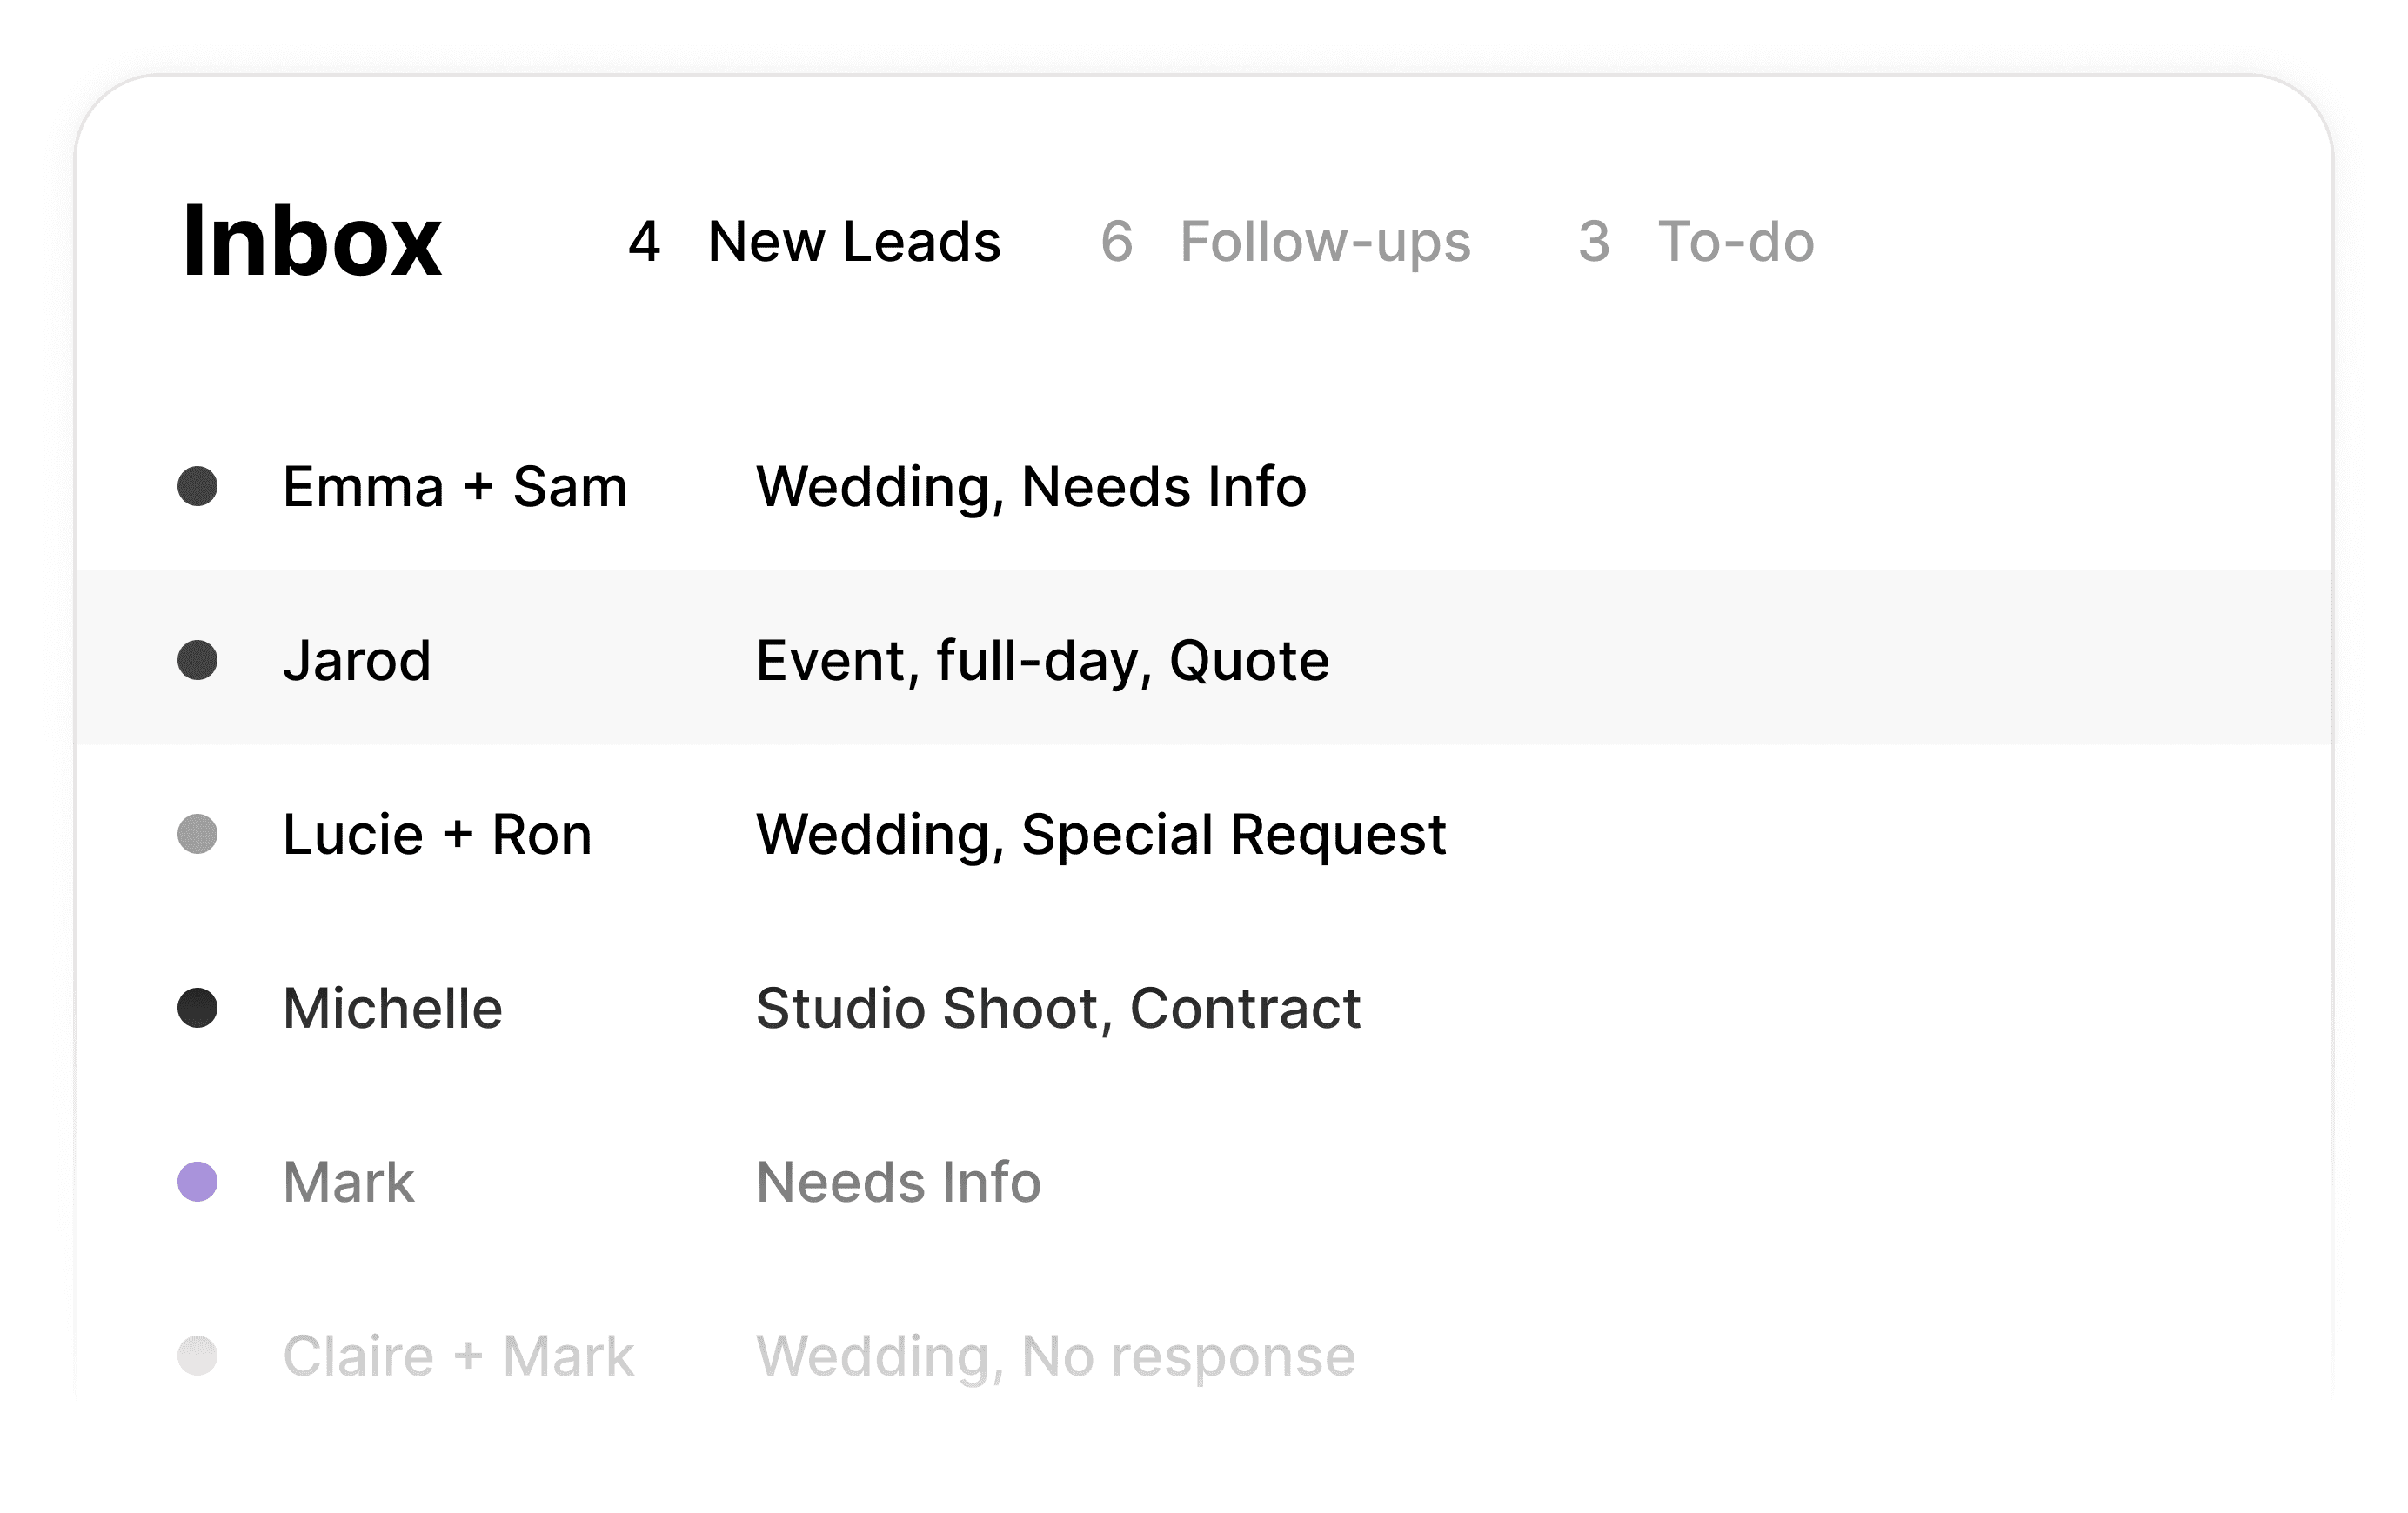Click the gray dot beside Lucie + Ron
The image size is (2408, 1513).
click(x=197, y=835)
